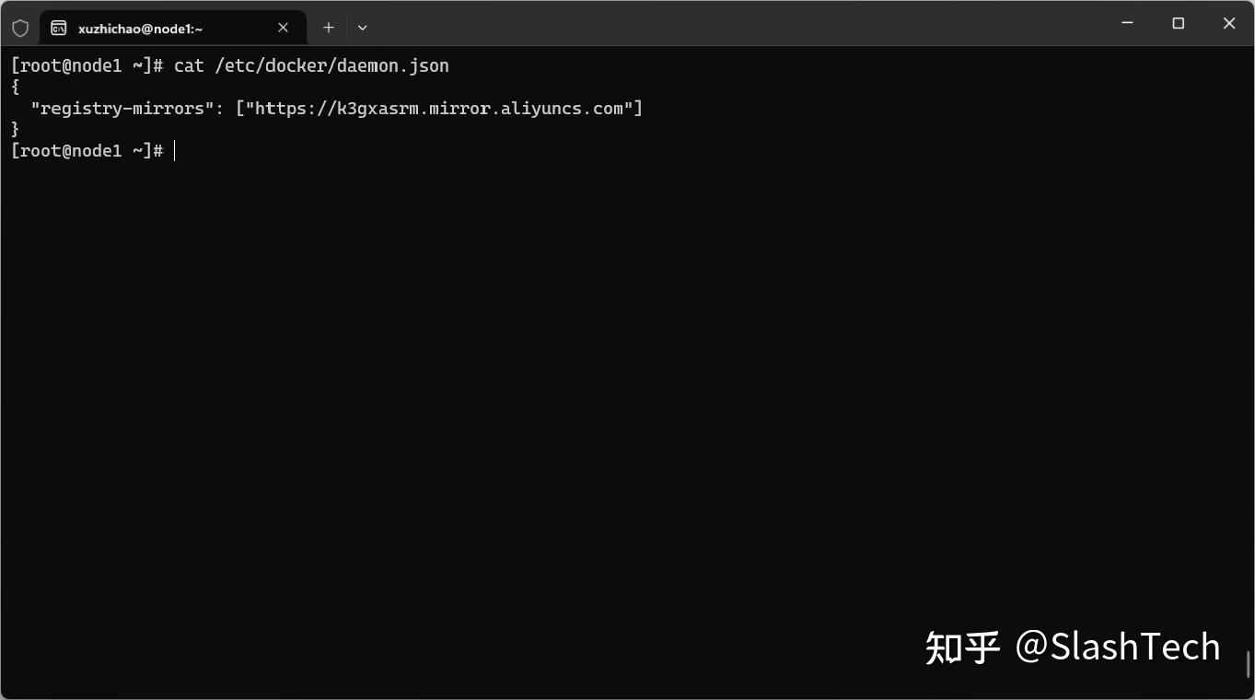The image size is (1255, 700).
Task: Click the closing brace line
Action: pos(15,130)
